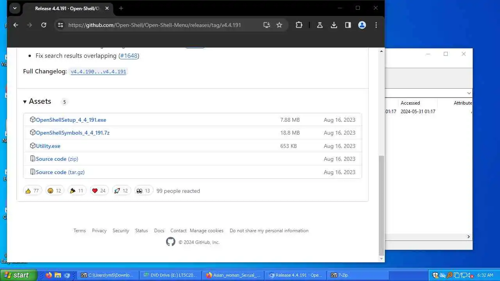Toggle the rocket reaction (12)
This screenshot has height=281, width=500.
121,191
